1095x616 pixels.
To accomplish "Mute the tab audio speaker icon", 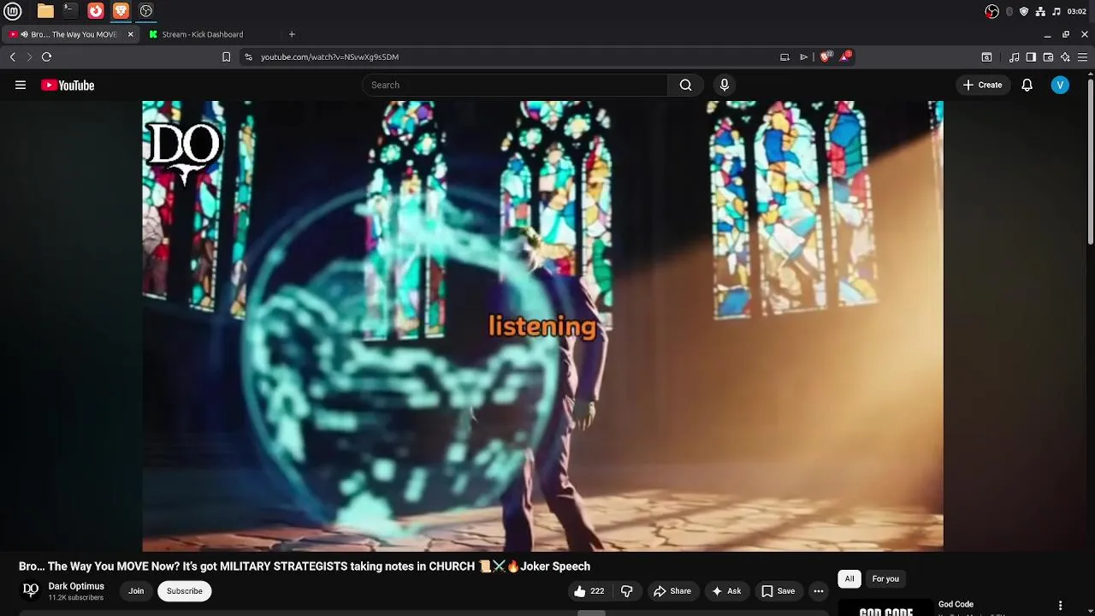I will pos(24,34).
